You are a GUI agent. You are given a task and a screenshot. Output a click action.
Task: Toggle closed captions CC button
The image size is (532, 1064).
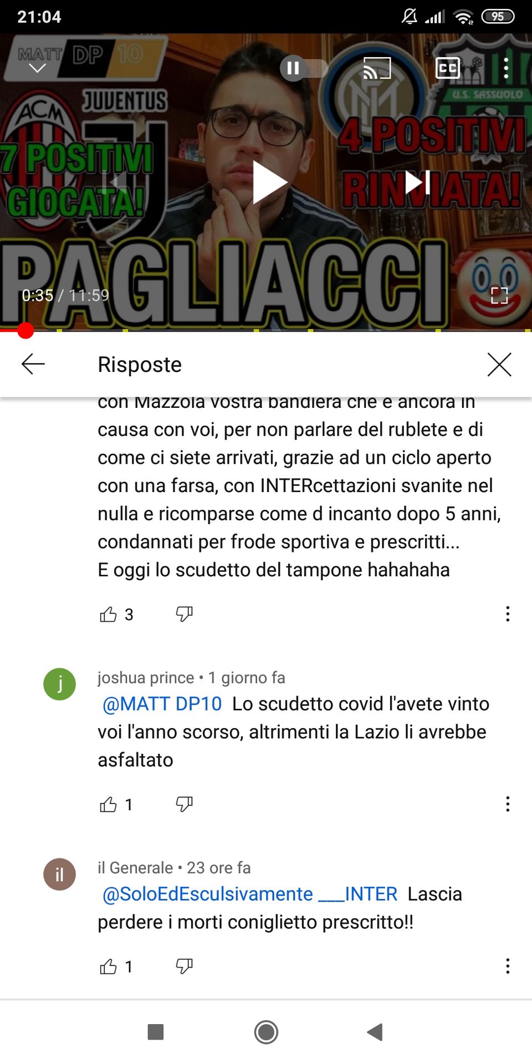click(x=448, y=68)
